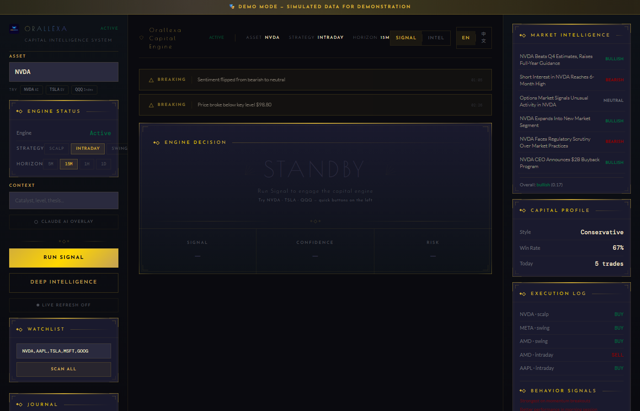The image size is (640, 411).
Task: Select the 'AMD · swing' execution log row
Action: (x=571, y=342)
